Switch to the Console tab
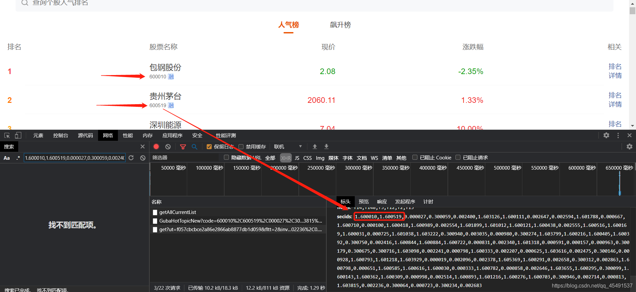Viewport: 636px width, 292px height. pyautogui.click(x=61, y=135)
